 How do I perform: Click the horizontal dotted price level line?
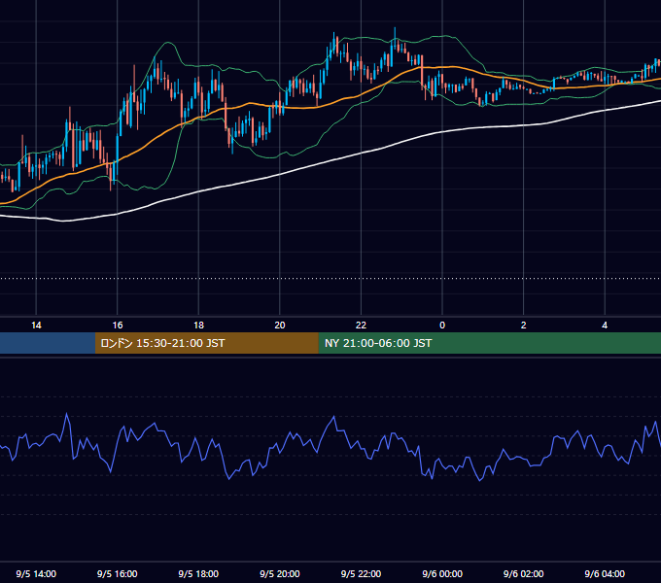330,279
